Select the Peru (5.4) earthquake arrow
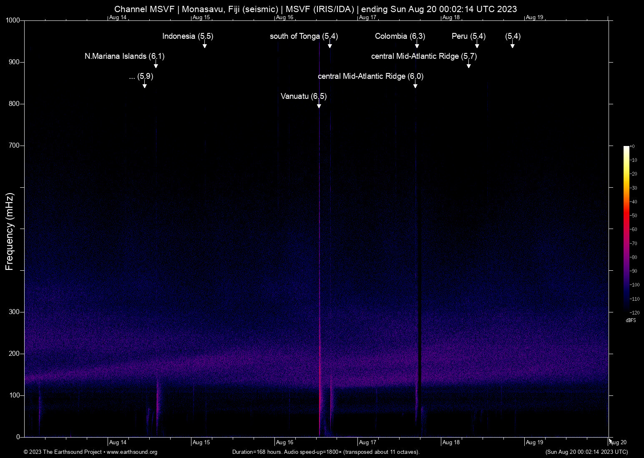Screen dimensions: 644x458 pyautogui.click(x=478, y=47)
